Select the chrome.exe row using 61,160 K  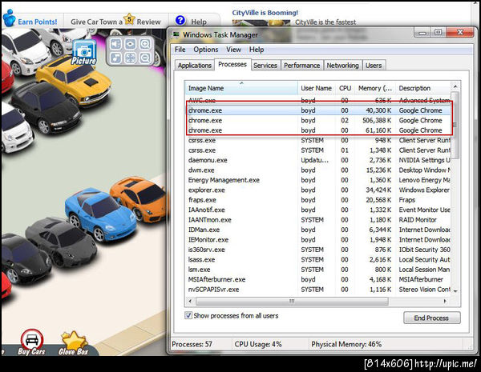318,130
